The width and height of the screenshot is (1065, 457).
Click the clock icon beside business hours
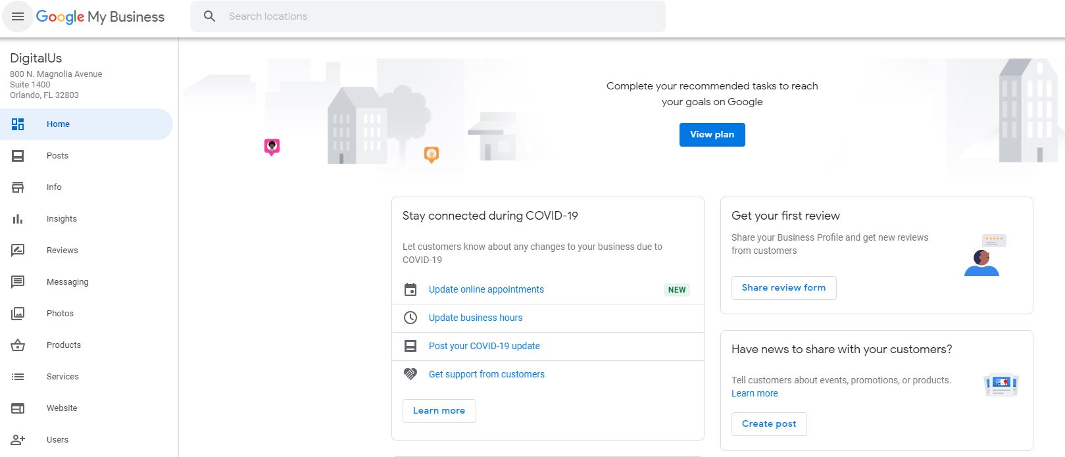click(410, 318)
